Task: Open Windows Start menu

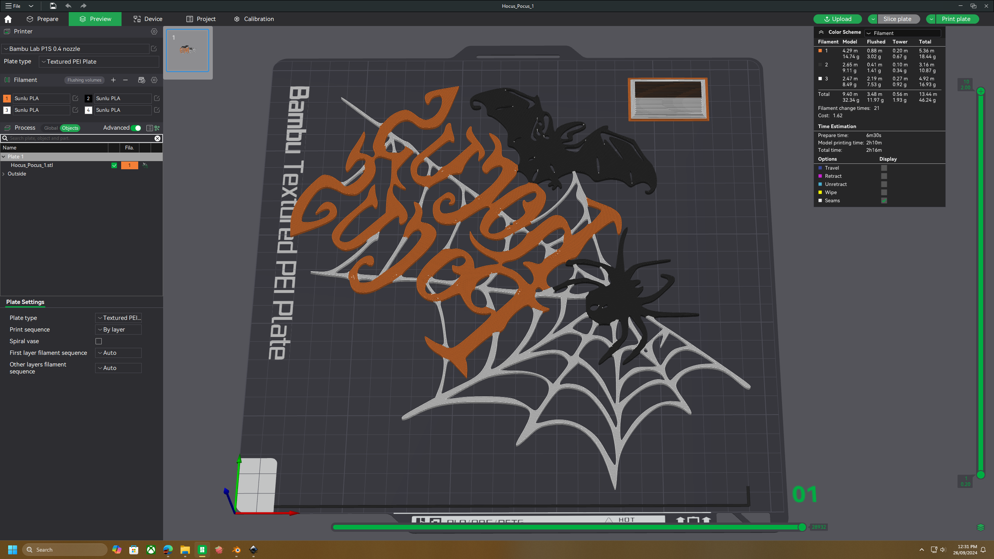Action: coord(12,550)
